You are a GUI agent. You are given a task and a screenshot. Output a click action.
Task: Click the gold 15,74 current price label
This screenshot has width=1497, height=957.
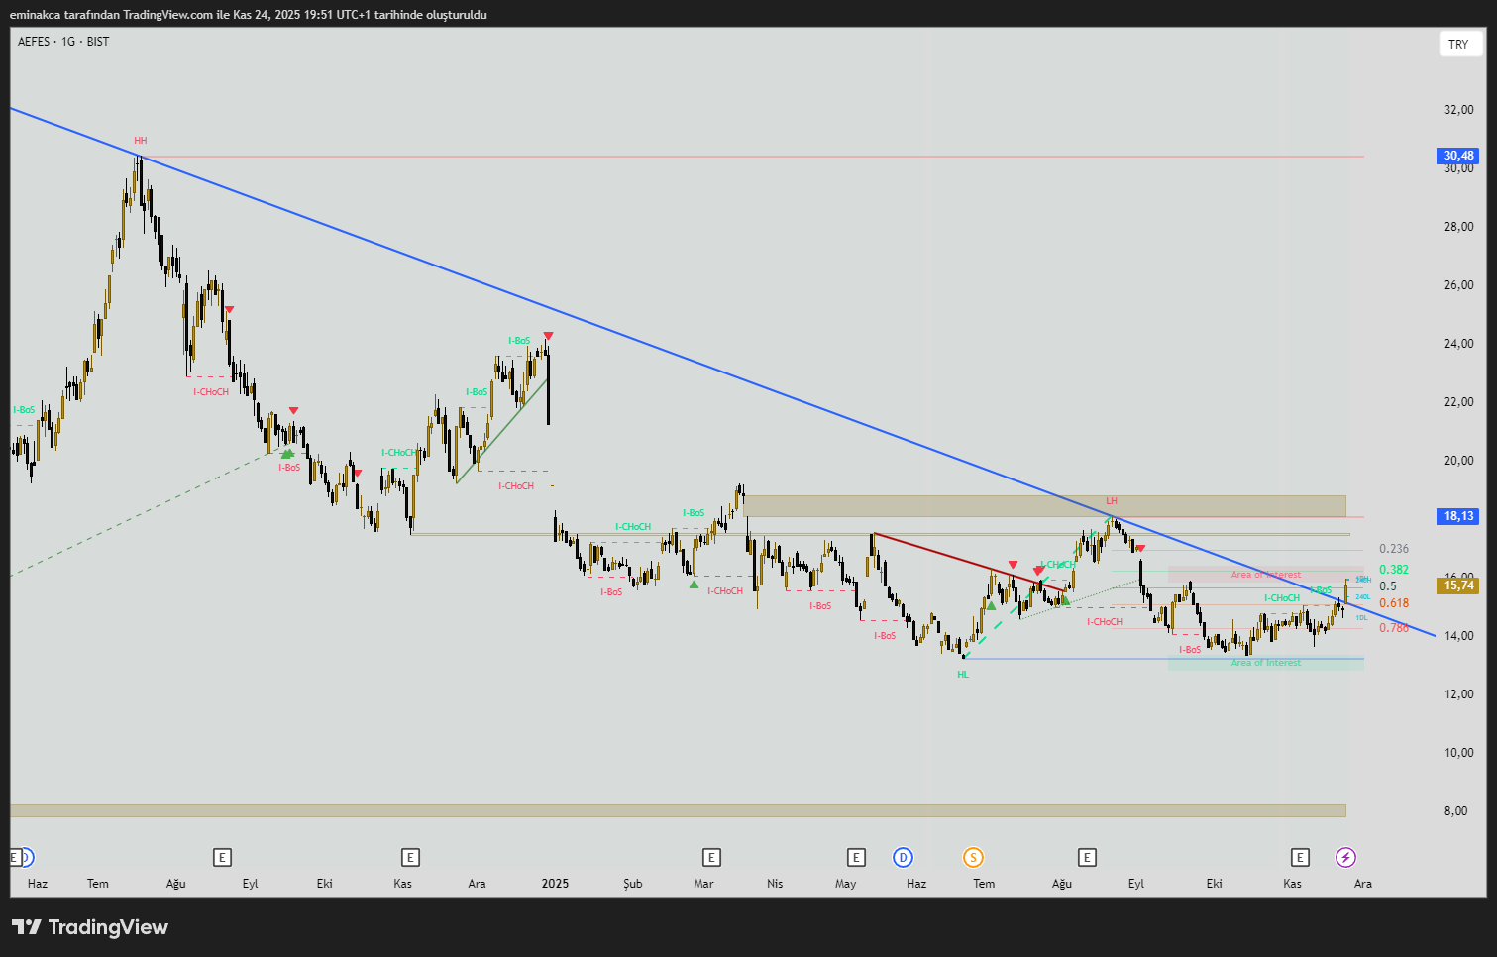pos(1457,585)
